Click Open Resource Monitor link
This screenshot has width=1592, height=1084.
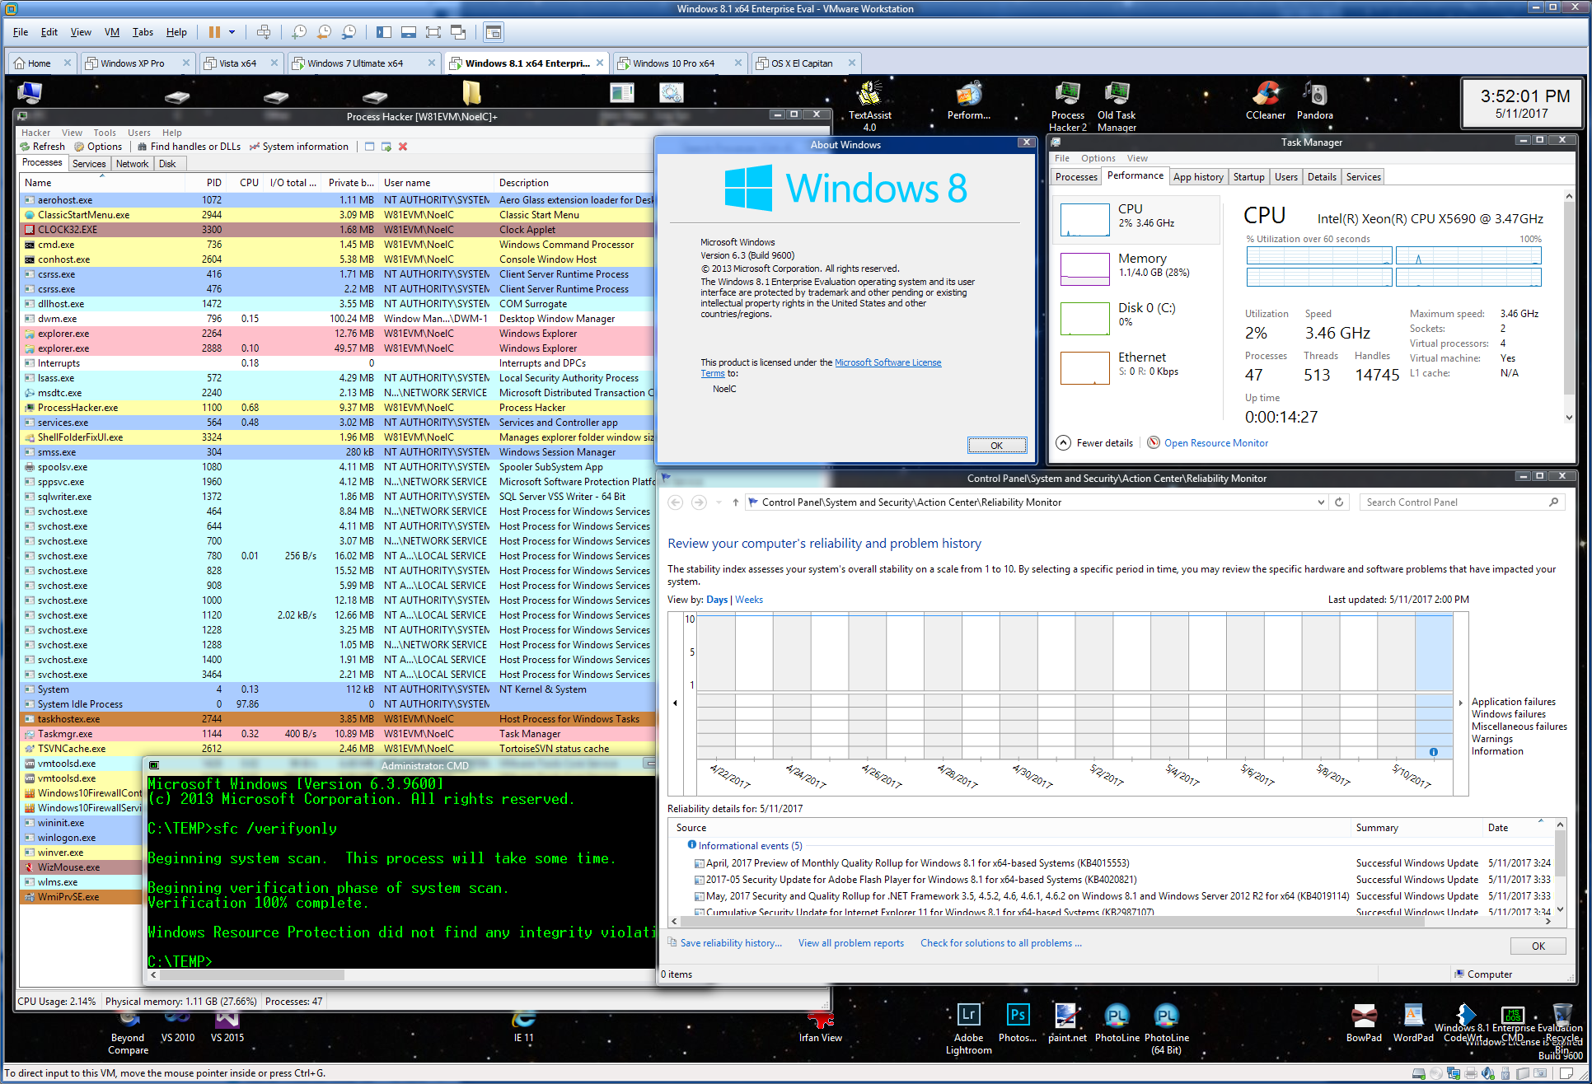point(1215,443)
